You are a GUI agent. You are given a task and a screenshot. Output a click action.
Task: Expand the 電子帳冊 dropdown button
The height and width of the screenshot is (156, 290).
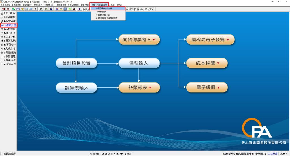[207, 87]
